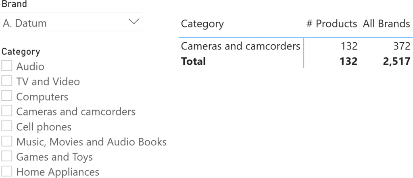Select the Cameras and camcorders table row
The image size is (413, 178).
click(240, 46)
